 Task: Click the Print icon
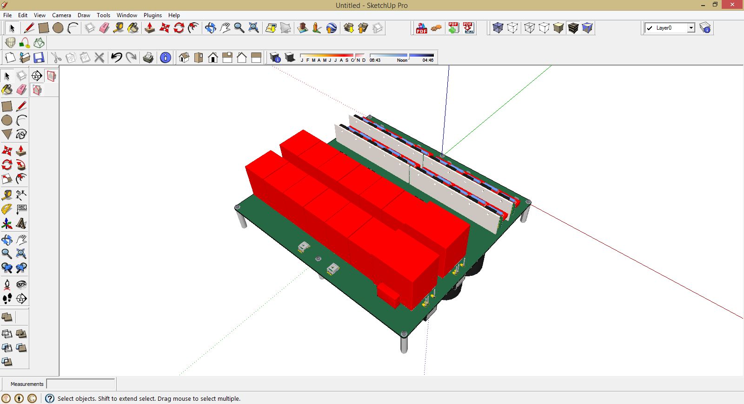click(x=148, y=58)
